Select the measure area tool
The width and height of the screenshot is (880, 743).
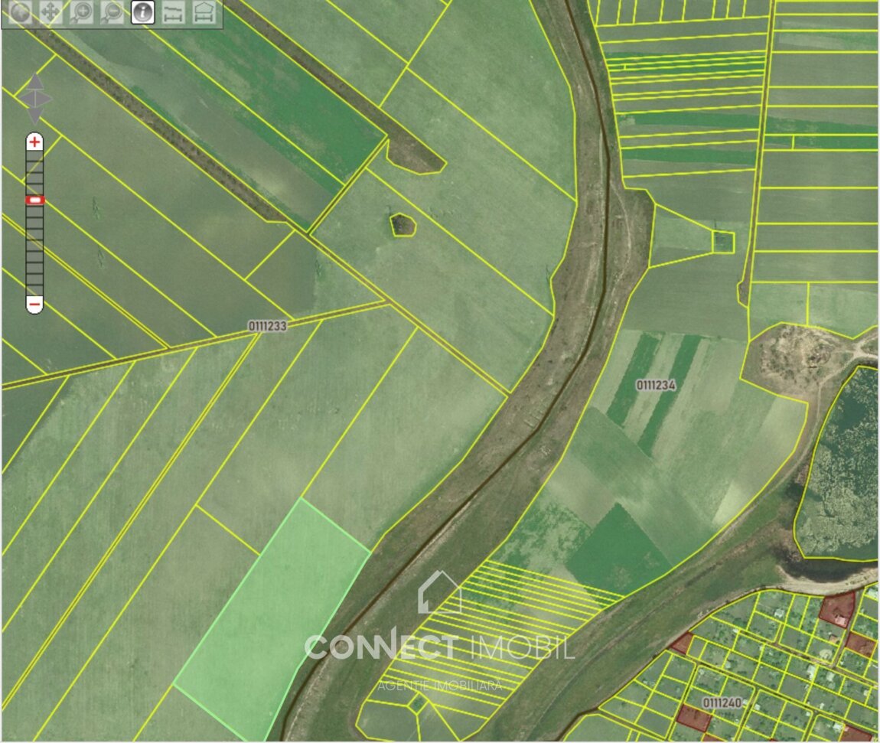coord(203,12)
